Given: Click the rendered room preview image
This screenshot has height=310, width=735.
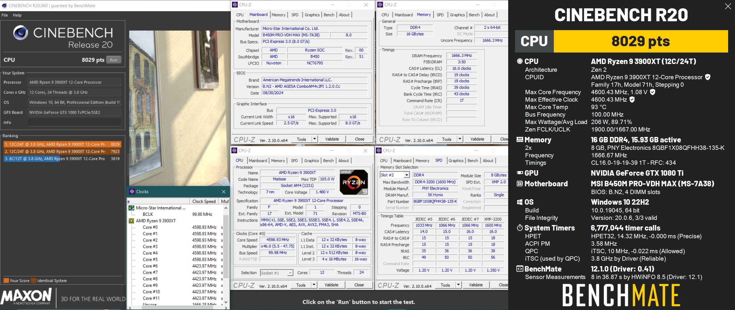Looking at the screenshot, I should coord(179,108).
